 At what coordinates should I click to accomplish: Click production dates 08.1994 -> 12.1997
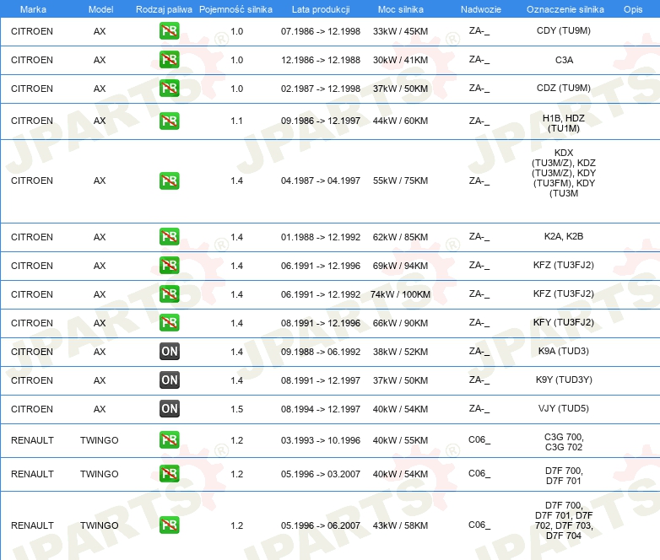click(321, 409)
